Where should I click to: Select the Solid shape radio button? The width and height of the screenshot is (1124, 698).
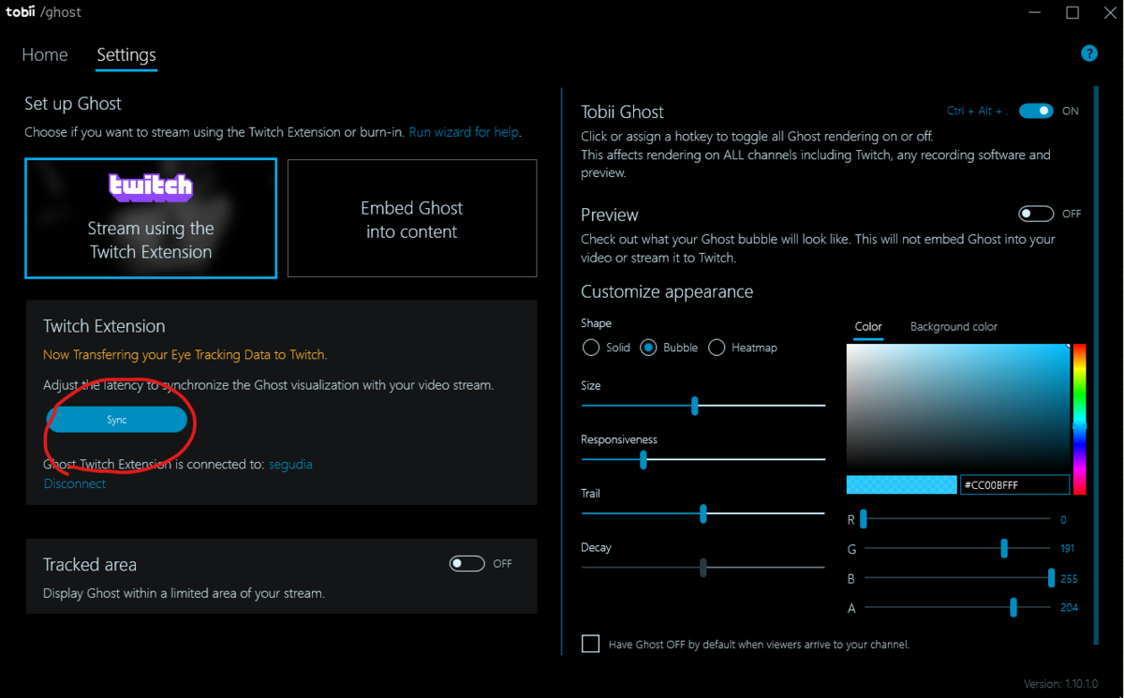point(591,348)
